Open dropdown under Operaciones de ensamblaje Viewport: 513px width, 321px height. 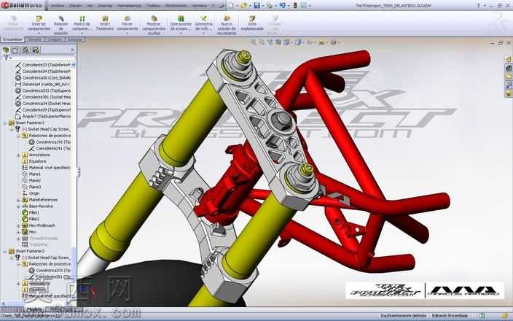[181, 34]
